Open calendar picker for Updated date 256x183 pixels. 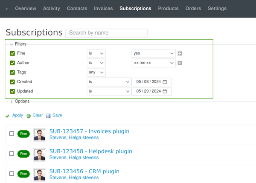click(166, 91)
